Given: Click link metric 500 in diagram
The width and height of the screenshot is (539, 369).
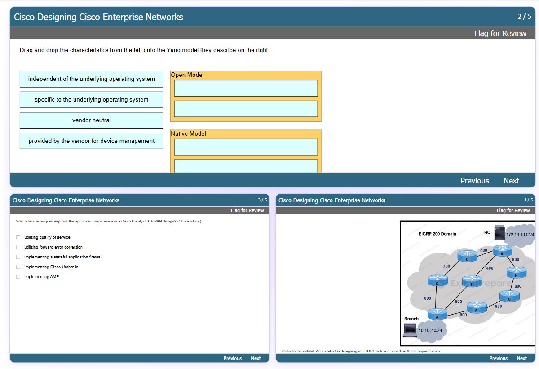Looking at the screenshot, I should (x=458, y=302).
